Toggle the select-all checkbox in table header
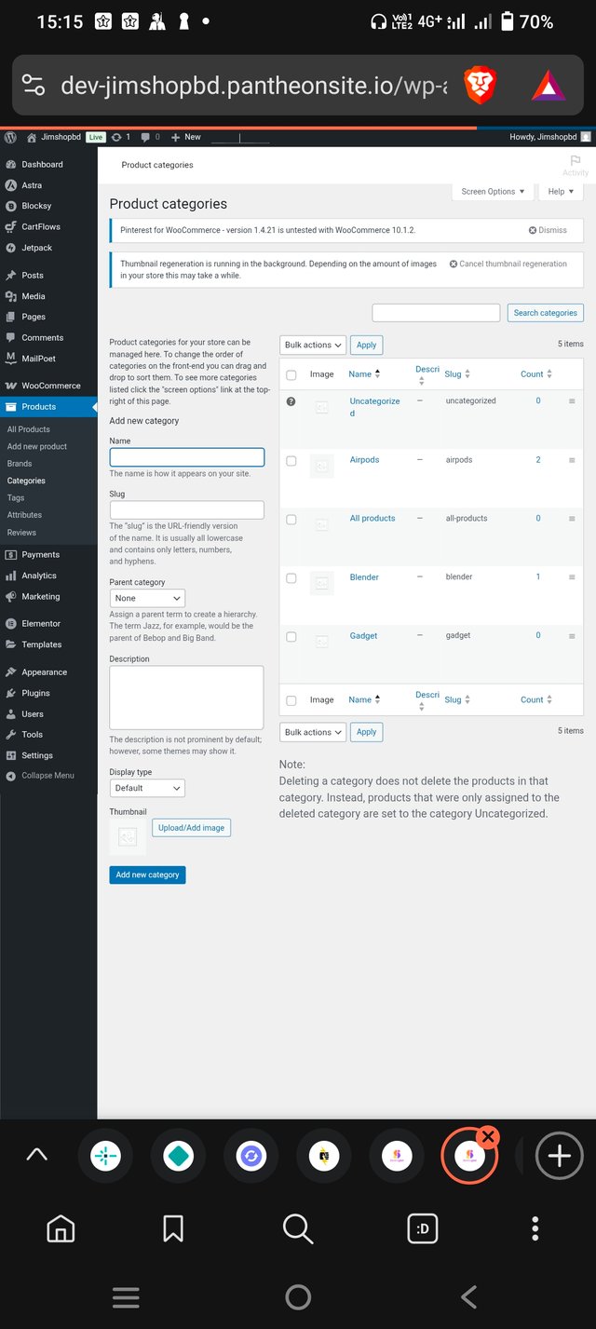Viewport: 596px width, 1329px height. tap(291, 374)
